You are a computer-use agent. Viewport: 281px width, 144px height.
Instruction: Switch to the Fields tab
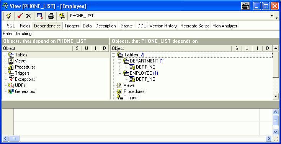(25, 26)
